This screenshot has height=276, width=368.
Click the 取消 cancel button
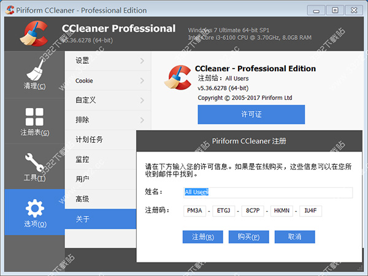pyautogui.click(x=295, y=237)
